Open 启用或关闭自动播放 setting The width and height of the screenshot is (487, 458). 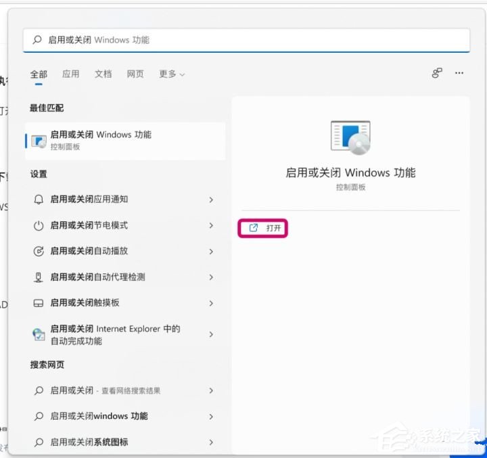coord(124,251)
